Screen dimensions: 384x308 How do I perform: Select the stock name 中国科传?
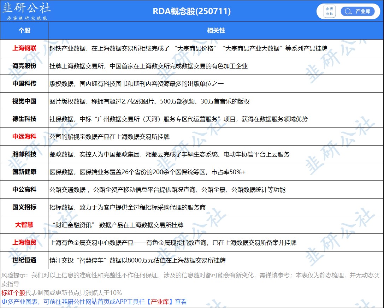click(24, 83)
